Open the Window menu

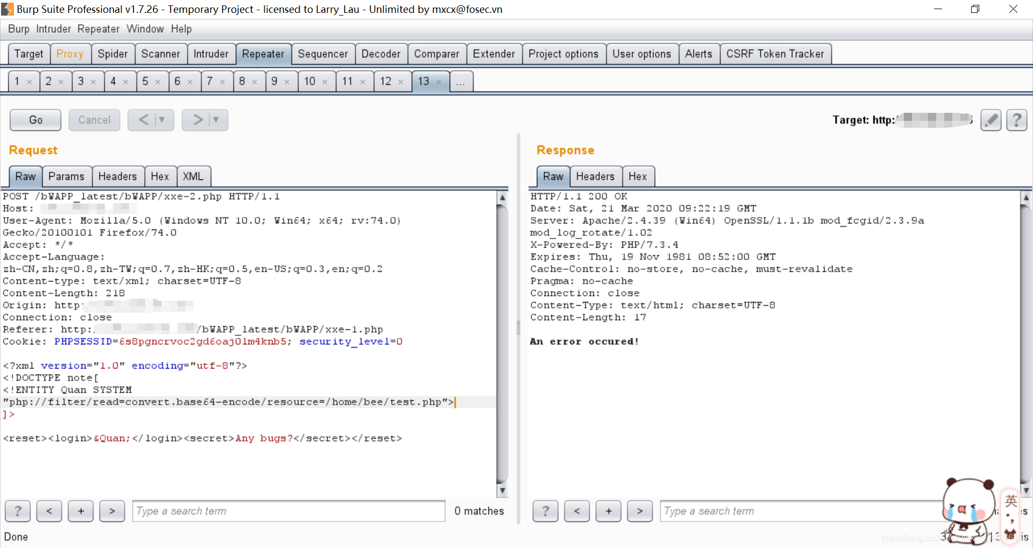(x=145, y=29)
